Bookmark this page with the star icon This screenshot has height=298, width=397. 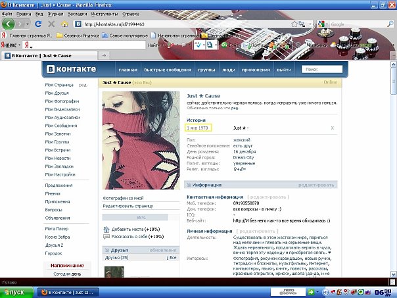[x=294, y=24]
